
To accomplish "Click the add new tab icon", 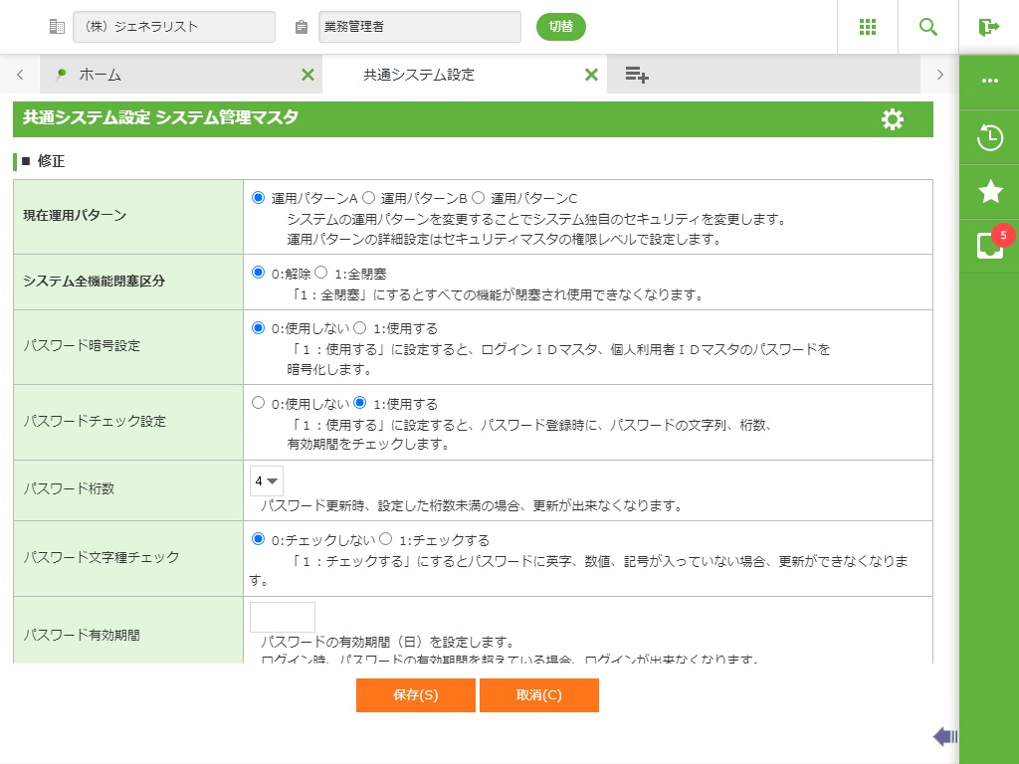I will pos(637,75).
